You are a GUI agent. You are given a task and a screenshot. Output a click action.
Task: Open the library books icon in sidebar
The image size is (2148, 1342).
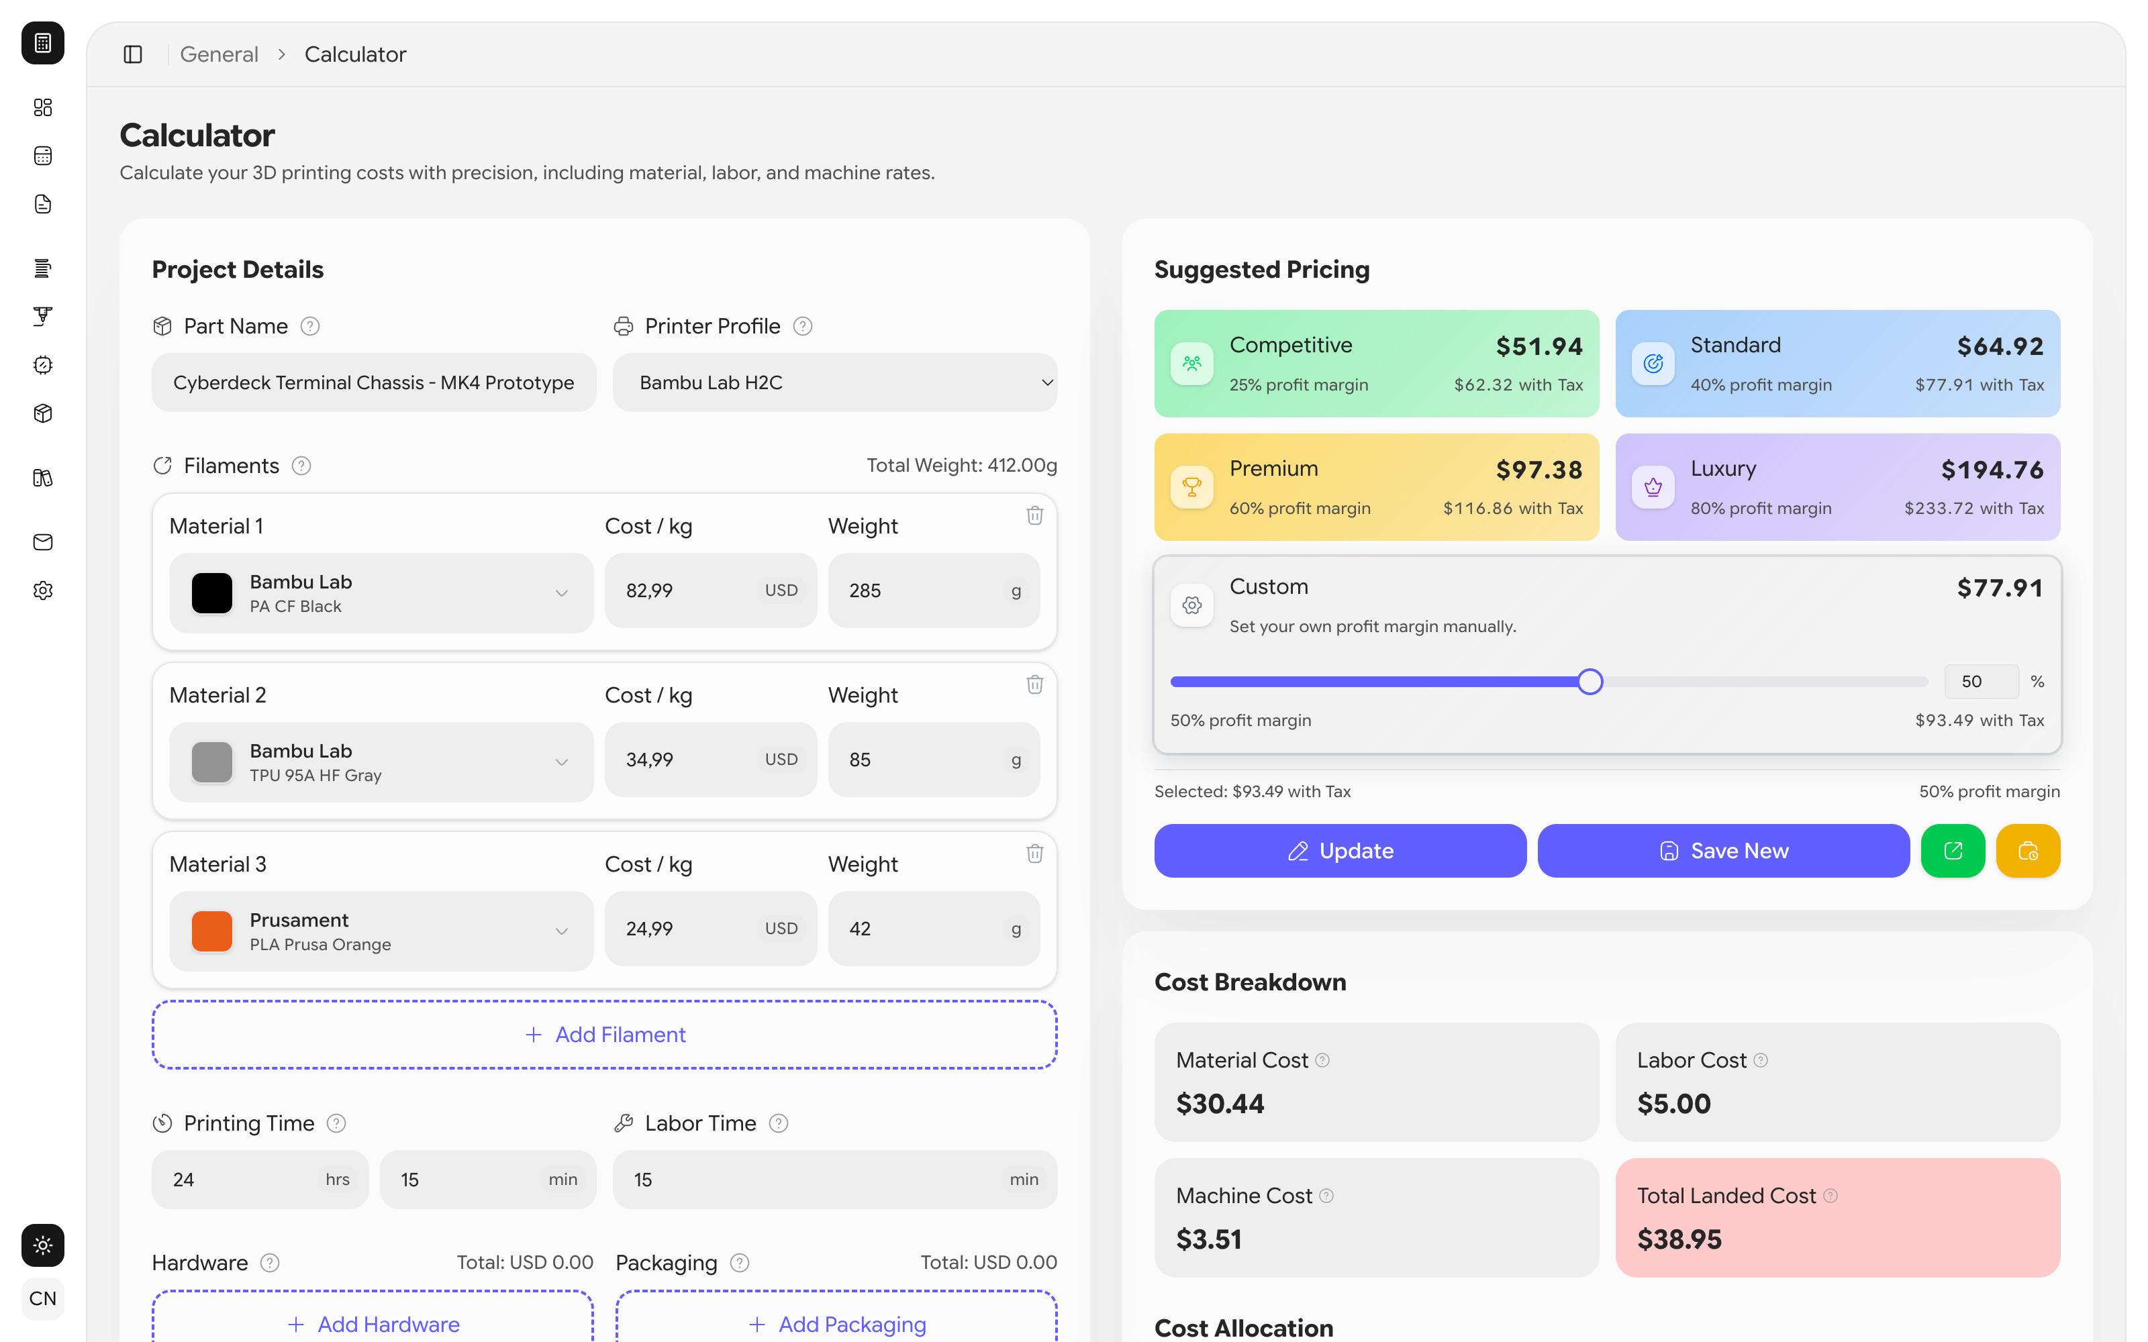[42, 478]
